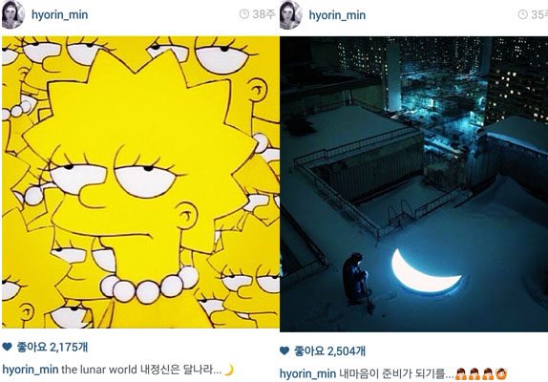Click the clock icon beside 38주
Screen dimensions: 548x382
244,14
